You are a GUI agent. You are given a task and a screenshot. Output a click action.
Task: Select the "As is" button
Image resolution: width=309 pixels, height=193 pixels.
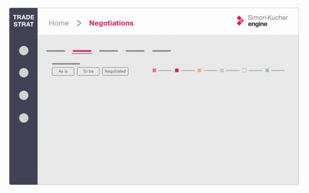point(63,71)
